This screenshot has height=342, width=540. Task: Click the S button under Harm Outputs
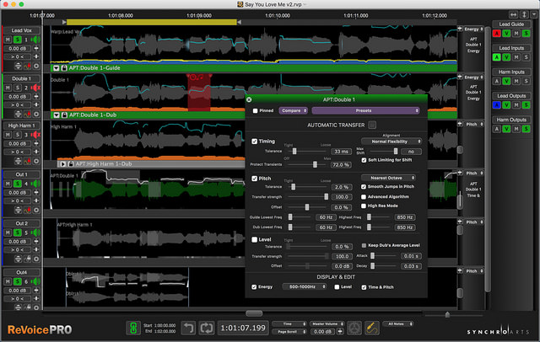pos(526,129)
